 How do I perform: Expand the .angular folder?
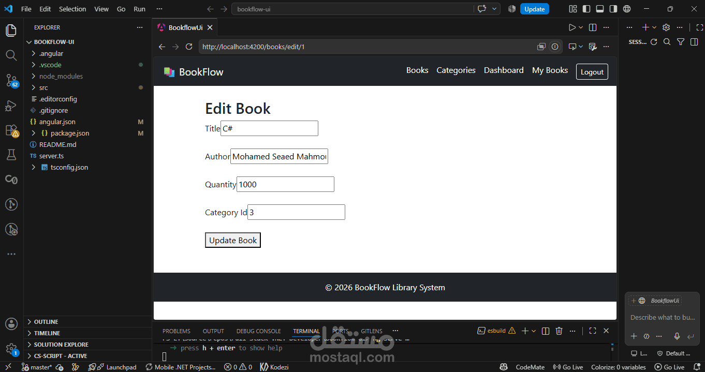(x=34, y=53)
